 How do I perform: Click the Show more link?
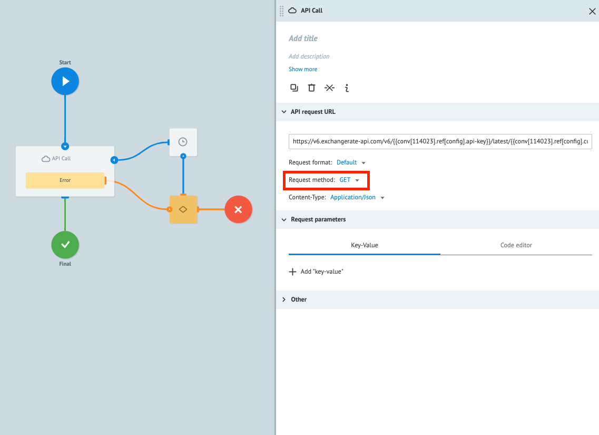pyautogui.click(x=302, y=69)
